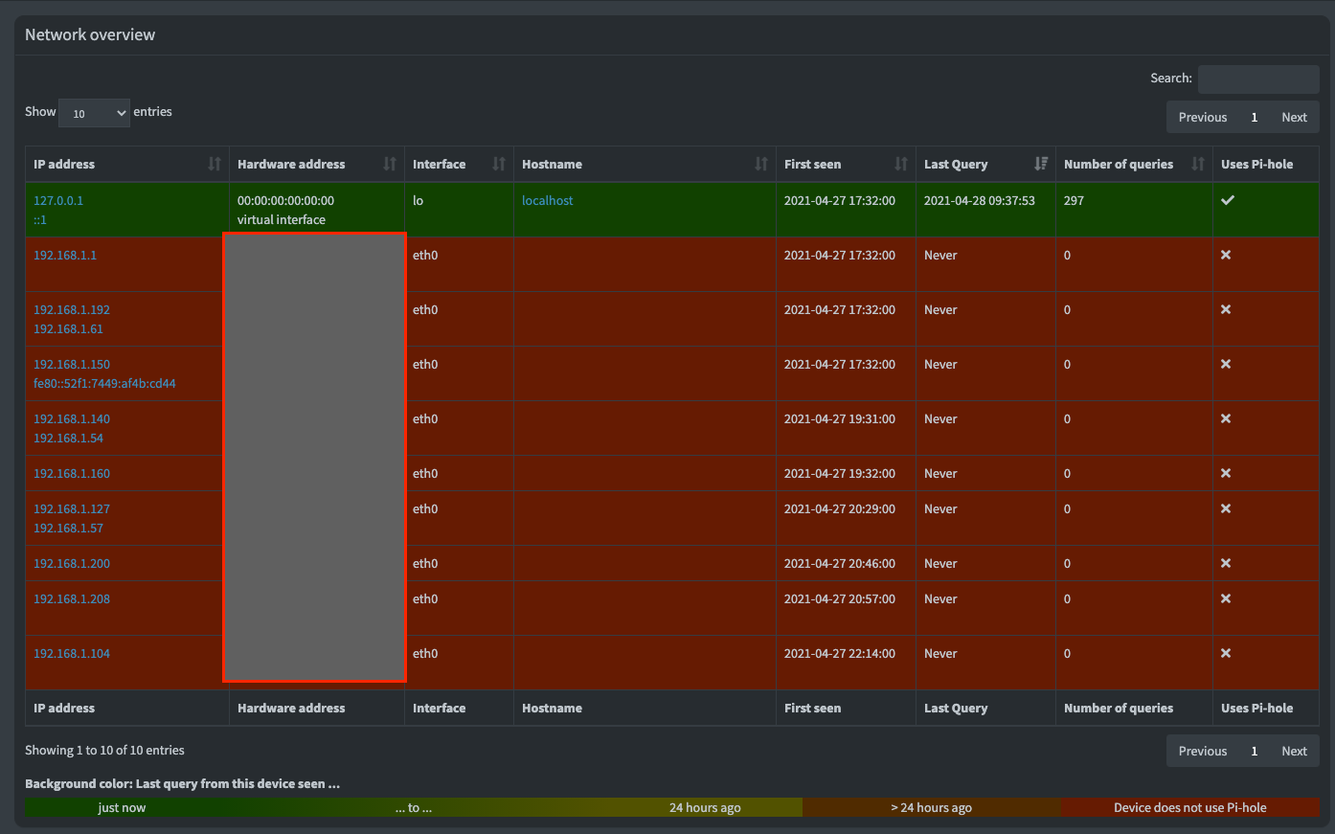Click the top Next pagination button
Viewport: 1335px width, 834px height.
coord(1294,117)
